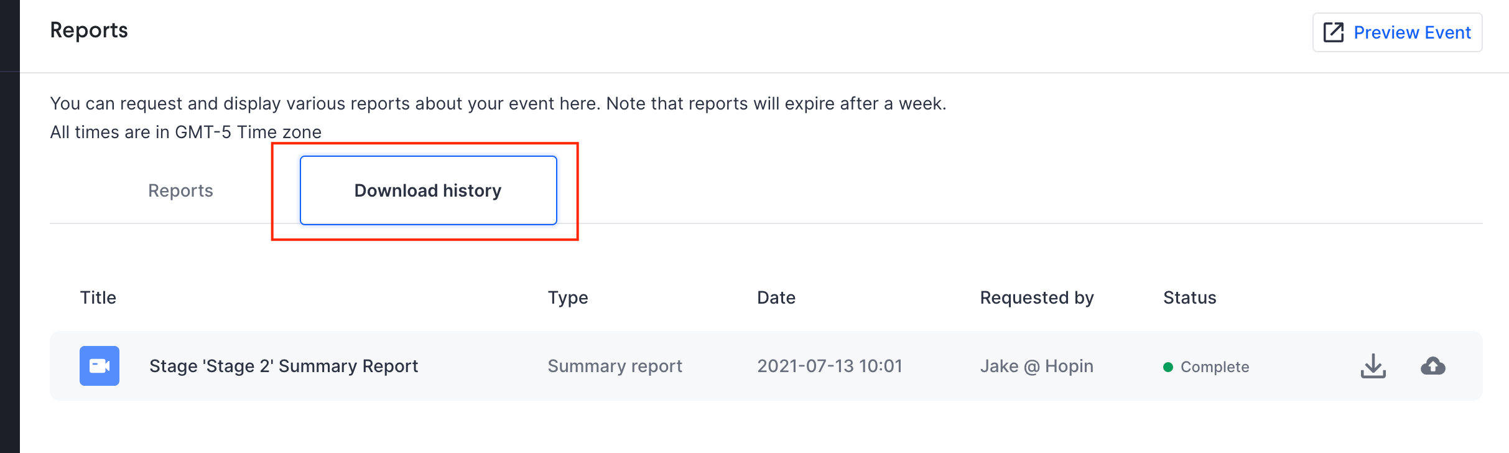Click the blue video camera icon
Screen dimensions: 1509x453
(100, 366)
